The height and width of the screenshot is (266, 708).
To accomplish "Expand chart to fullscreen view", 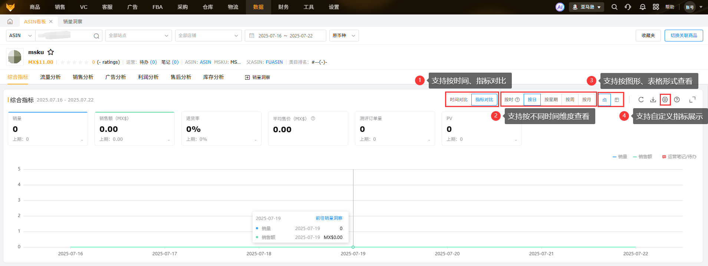I will coord(692,100).
